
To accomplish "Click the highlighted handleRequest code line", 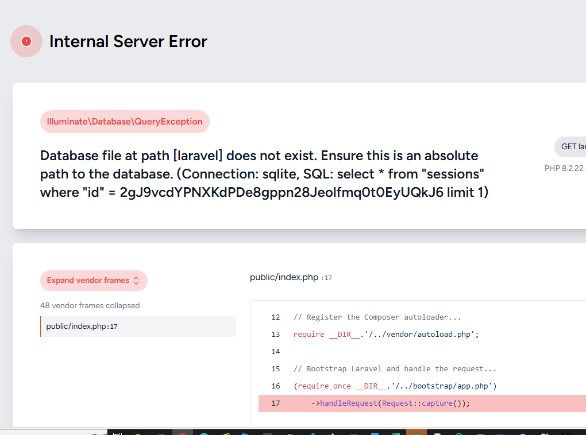I will 391,403.
